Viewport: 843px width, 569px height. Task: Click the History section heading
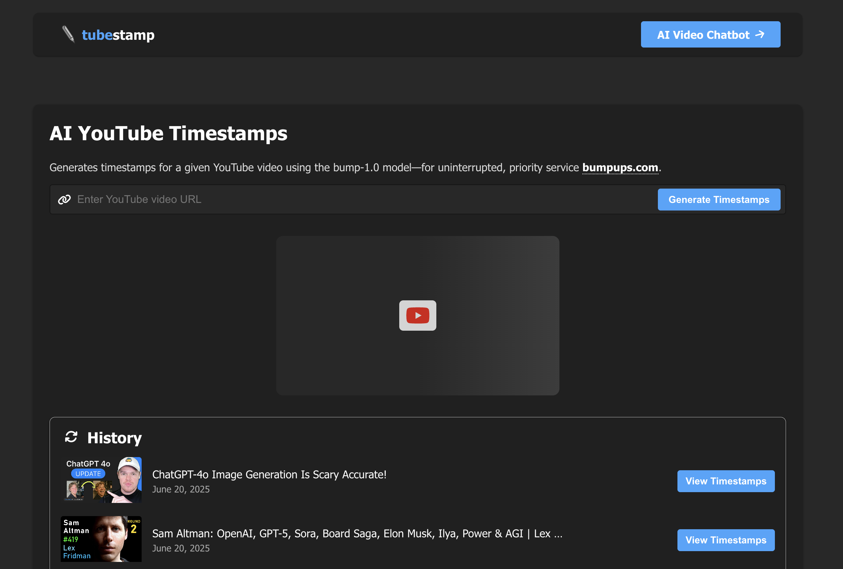114,438
